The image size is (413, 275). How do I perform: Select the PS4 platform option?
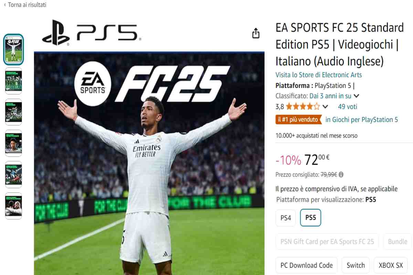pos(286,218)
